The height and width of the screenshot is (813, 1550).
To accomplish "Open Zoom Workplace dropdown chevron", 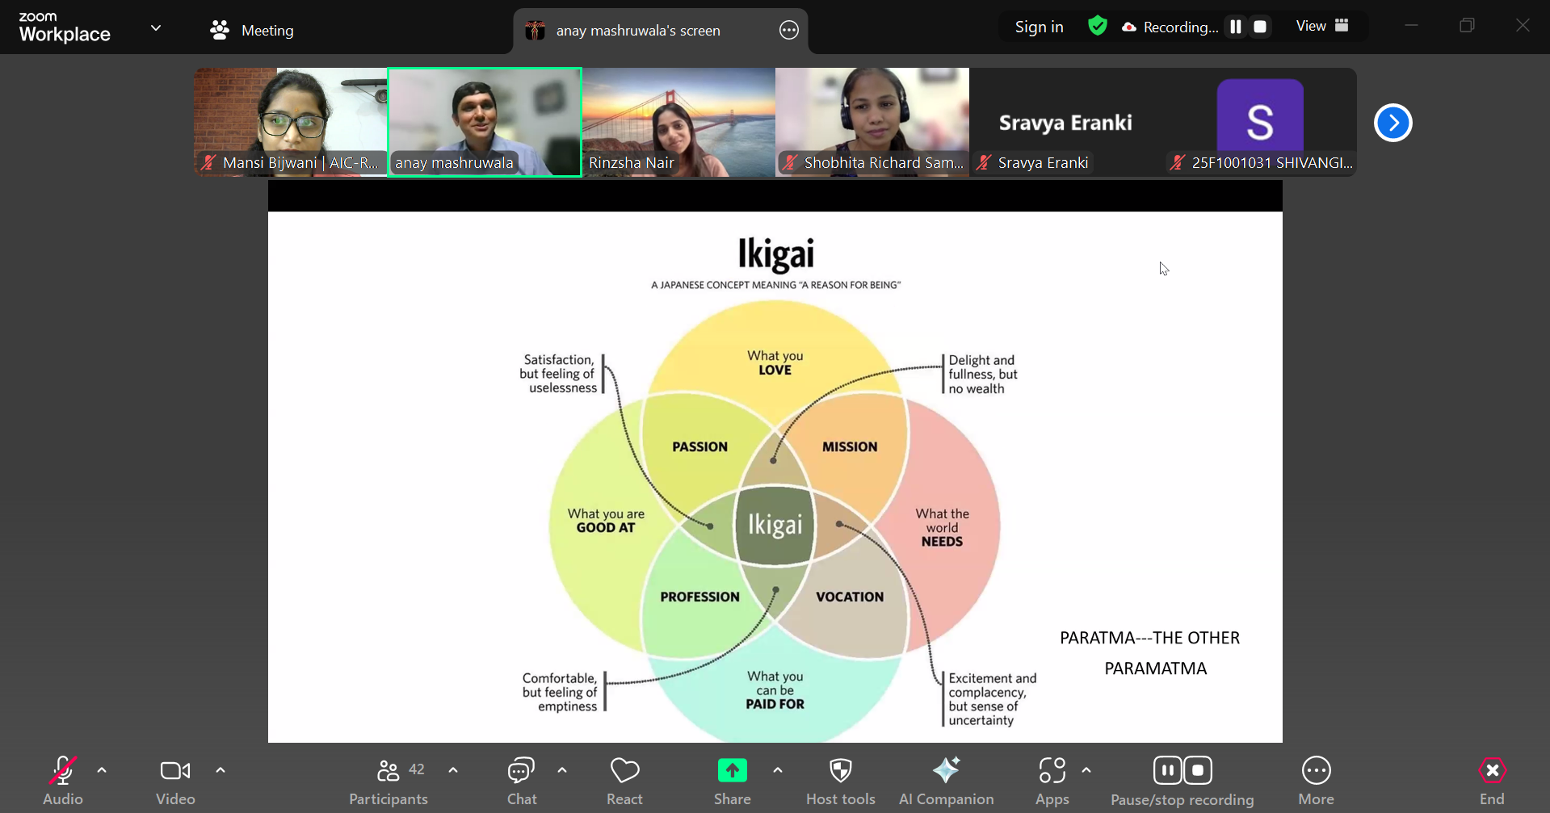I will pyautogui.click(x=156, y=28).
